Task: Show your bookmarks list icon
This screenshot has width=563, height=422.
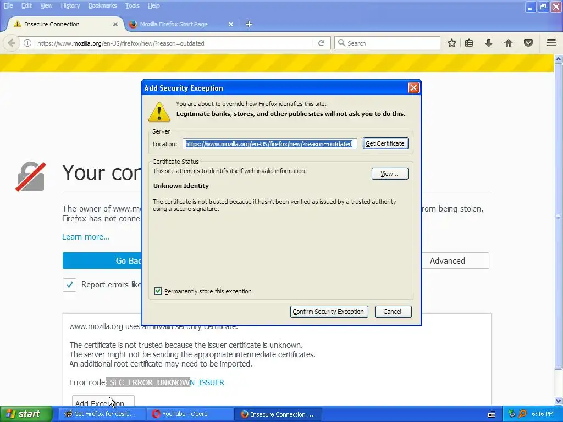Action: pyautogui.click(x=469, y=43)
